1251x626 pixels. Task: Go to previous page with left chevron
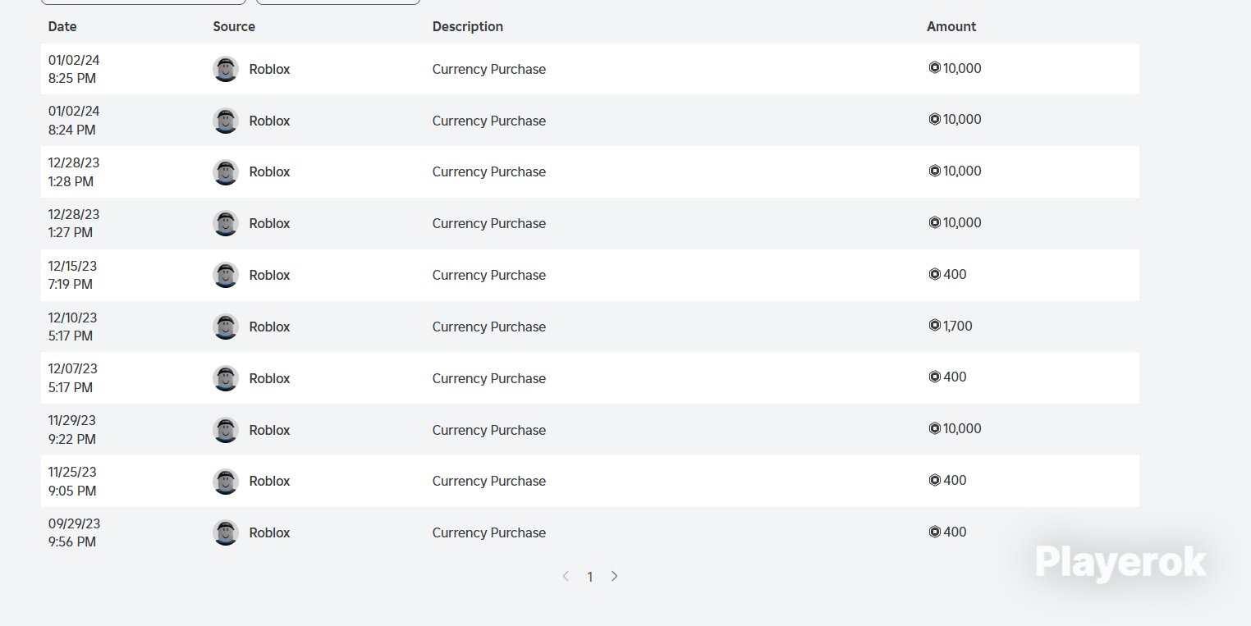566,577
